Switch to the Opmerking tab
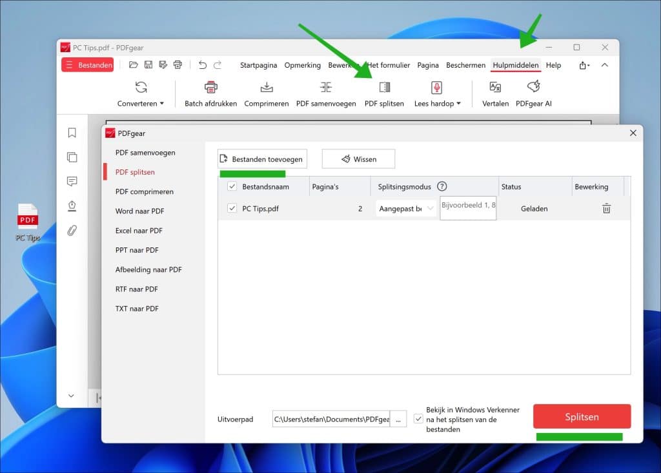 (302, 65)
